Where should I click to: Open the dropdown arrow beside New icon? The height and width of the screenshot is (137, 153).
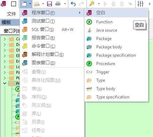tap(30, 4)
